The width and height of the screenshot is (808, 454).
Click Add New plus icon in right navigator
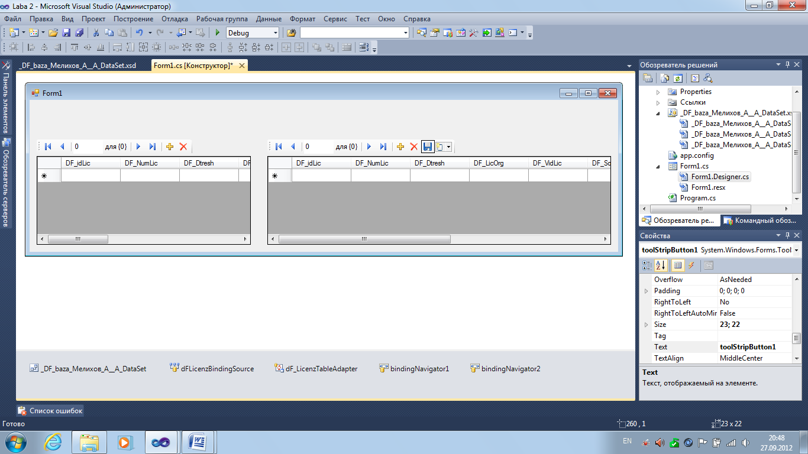400,147
